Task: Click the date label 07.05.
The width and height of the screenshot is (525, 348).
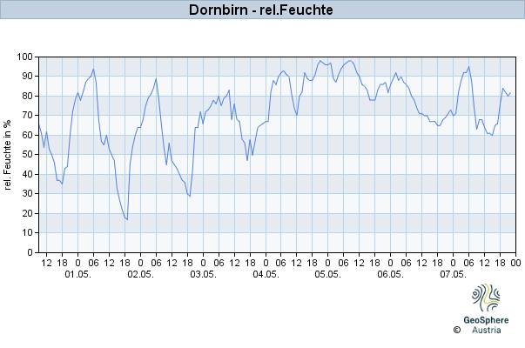Action: (453, 275)
